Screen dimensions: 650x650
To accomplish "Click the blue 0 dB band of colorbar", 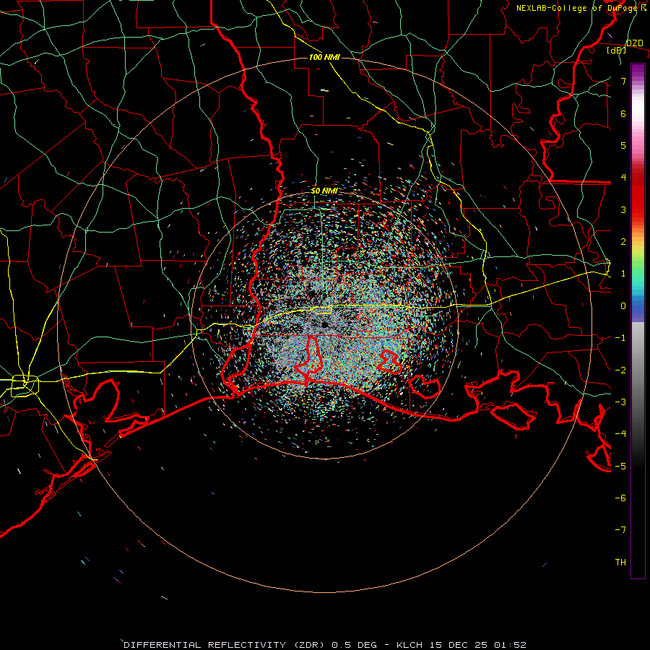I will coord(638,307).
